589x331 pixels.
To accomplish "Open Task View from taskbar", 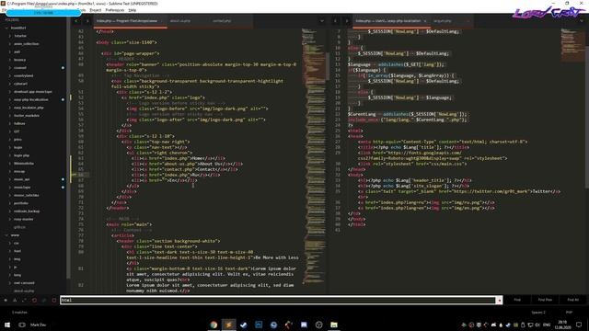I will 22,325.
